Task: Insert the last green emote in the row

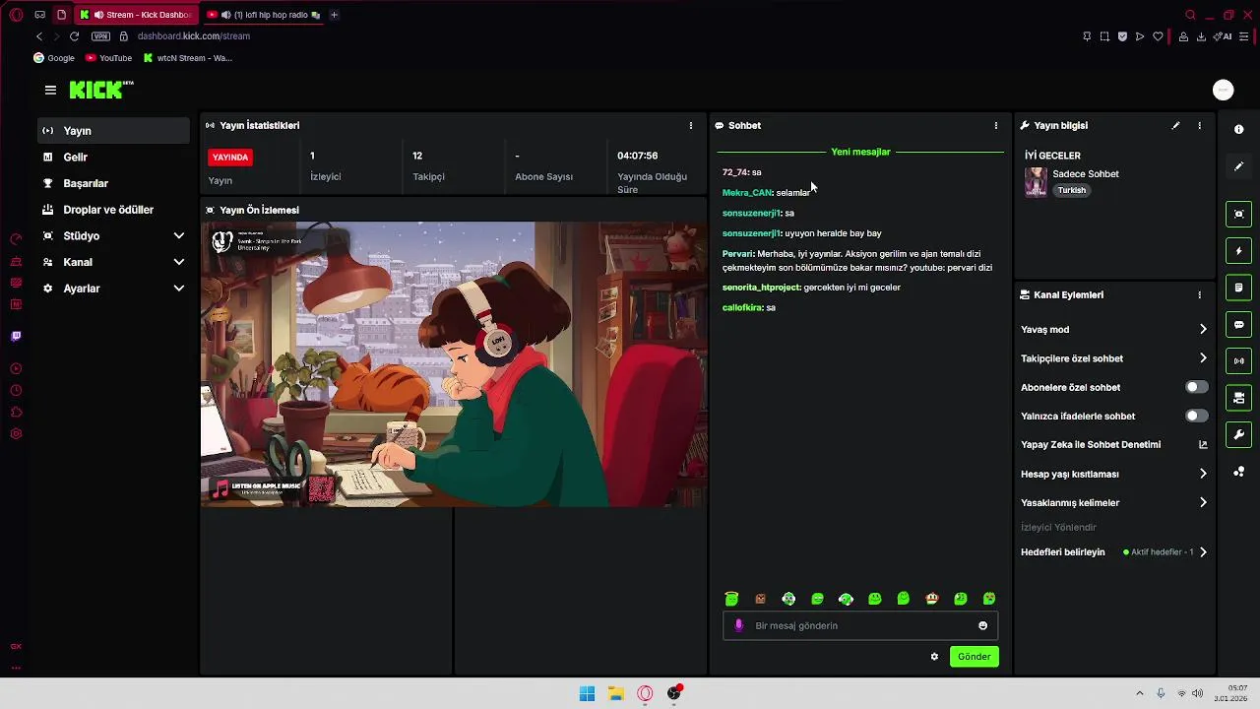Action: [989, 599]
